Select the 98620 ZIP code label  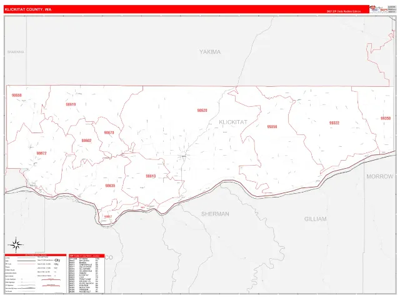(202, 111)
